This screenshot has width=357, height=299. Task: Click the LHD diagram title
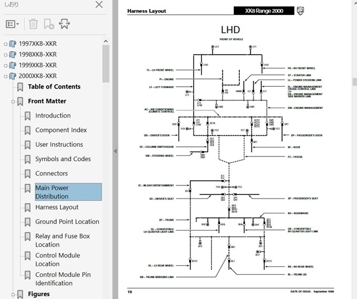tap(230, 30)
